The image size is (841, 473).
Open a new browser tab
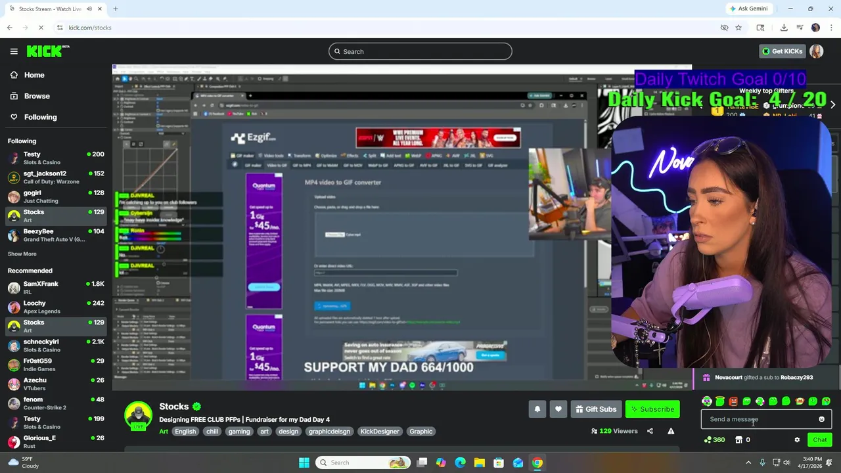click(115, 9)
